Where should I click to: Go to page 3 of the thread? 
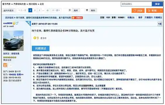tap(39, 10)
